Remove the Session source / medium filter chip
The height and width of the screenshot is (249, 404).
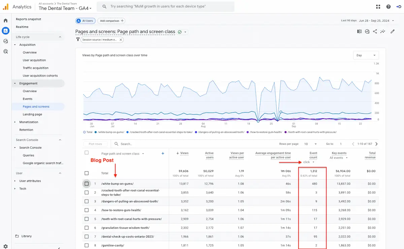click(x=121, y=39)
